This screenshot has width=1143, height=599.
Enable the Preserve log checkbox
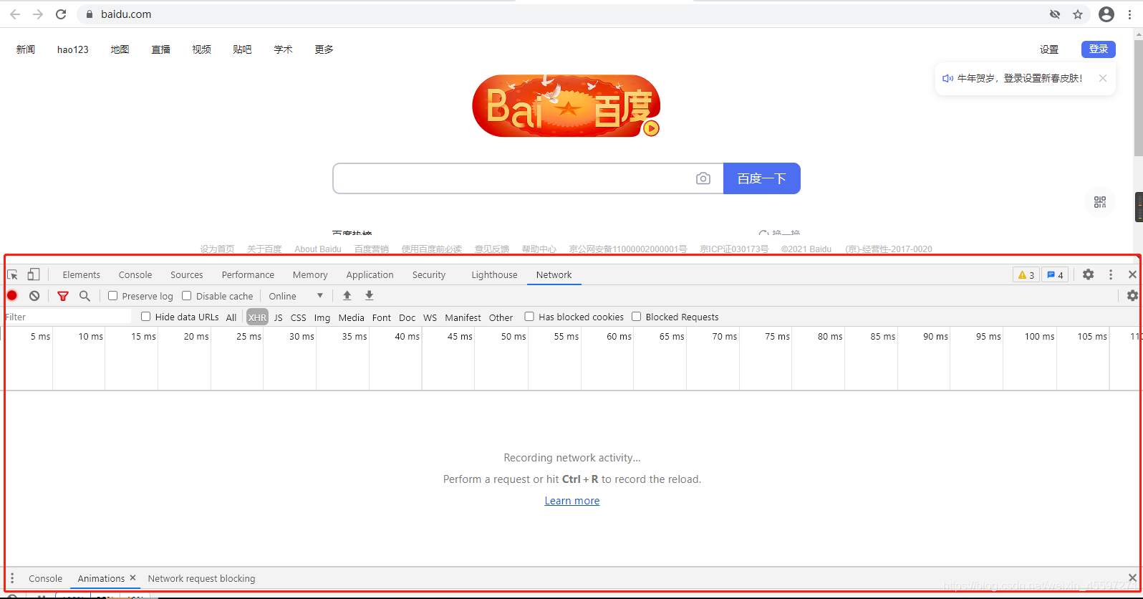[112, 295]
